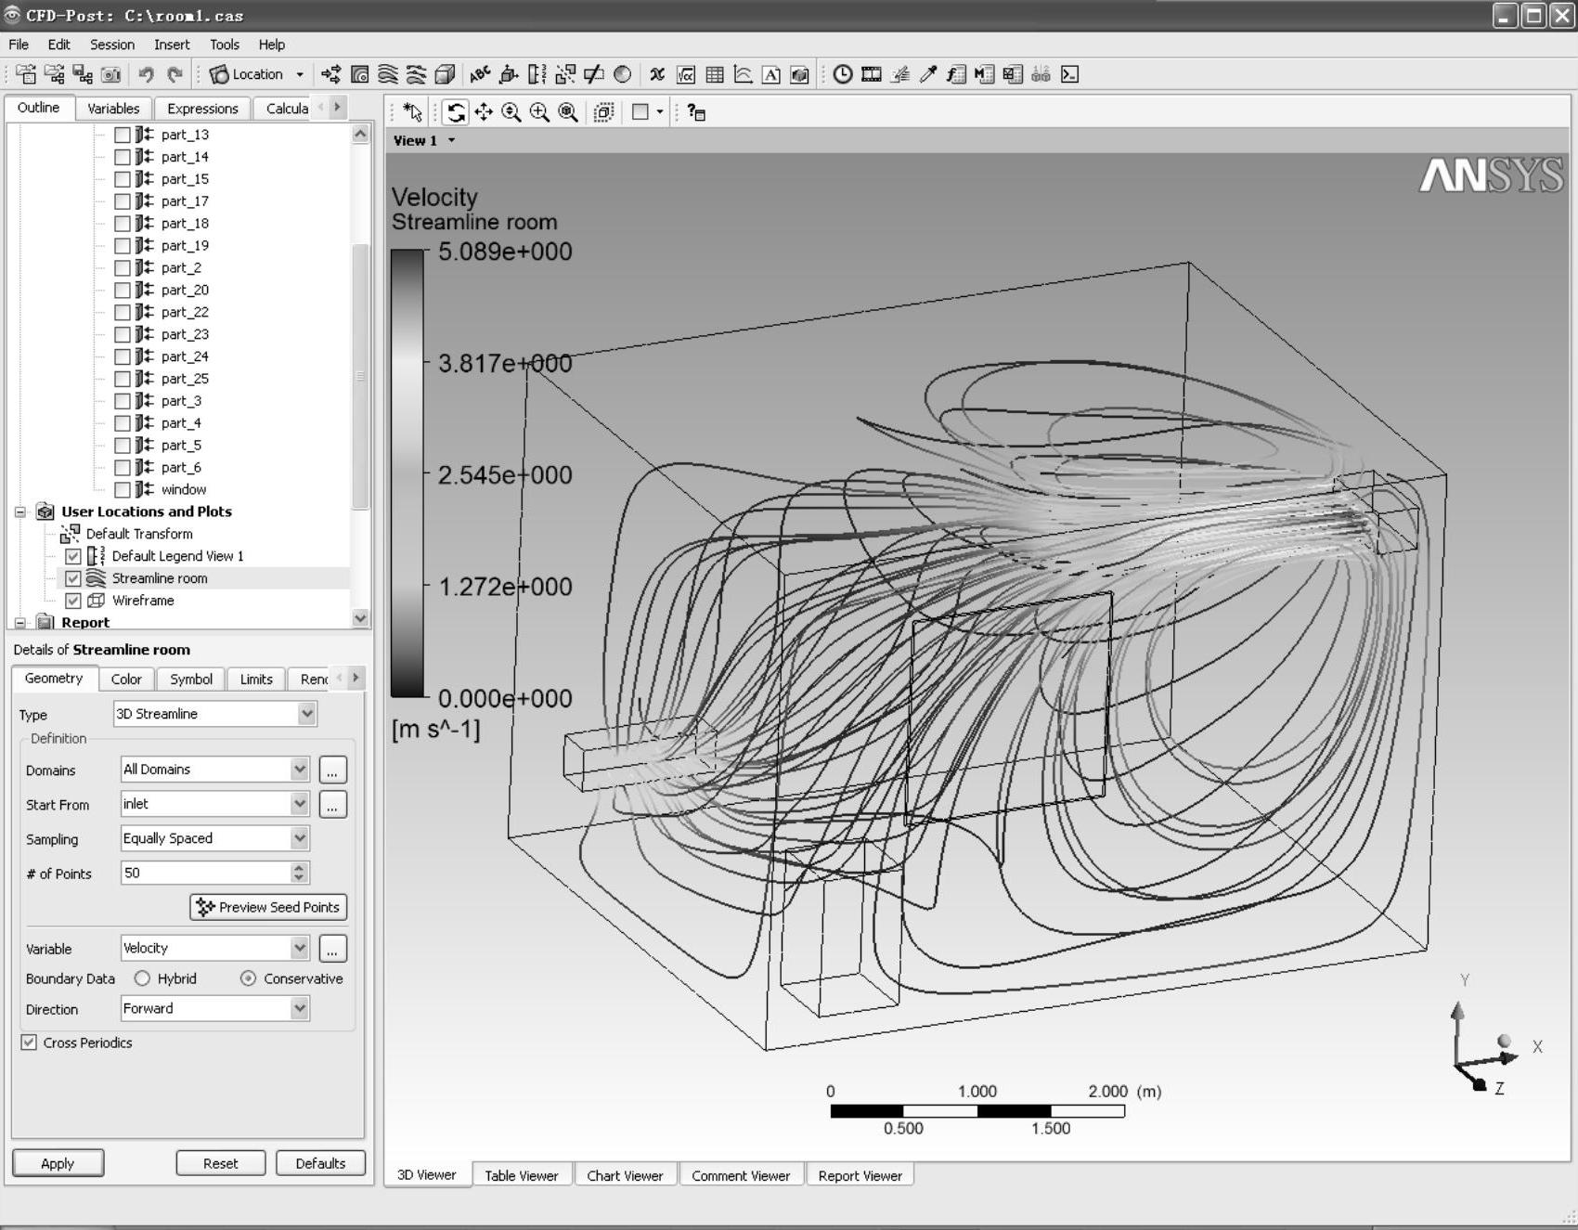Activate the Pan view tool

point(484,112)
